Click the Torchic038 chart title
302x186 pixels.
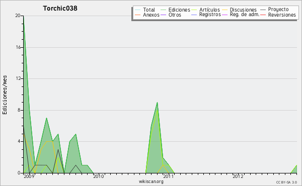coord(60,9)
